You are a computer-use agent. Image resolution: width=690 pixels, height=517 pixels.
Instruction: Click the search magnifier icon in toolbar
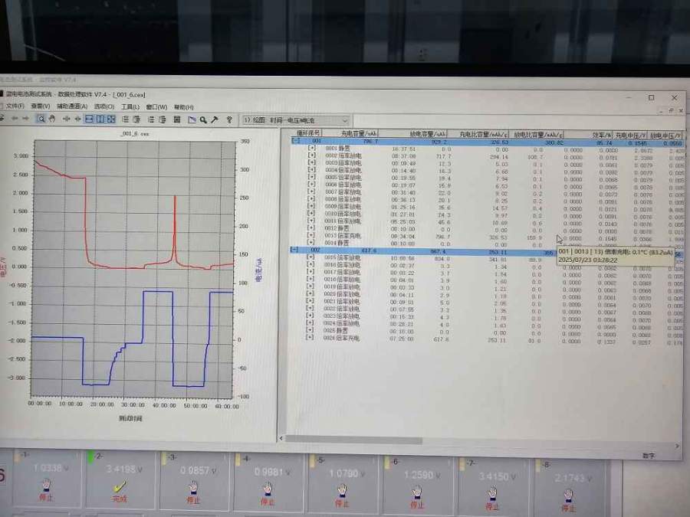(202, 119)
